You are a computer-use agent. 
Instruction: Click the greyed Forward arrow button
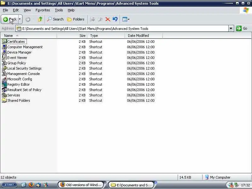[28, 20]
